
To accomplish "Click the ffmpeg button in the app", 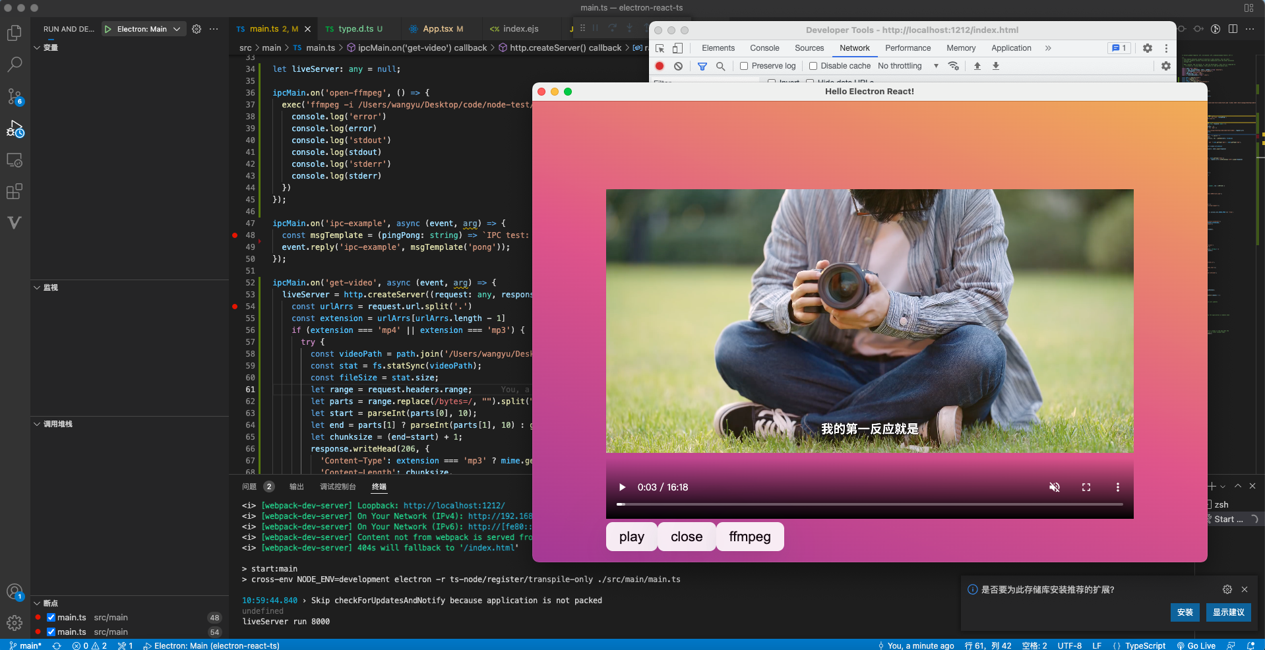I will pos(749,537).
